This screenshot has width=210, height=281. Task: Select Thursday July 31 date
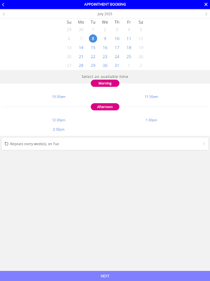[117, 65]
